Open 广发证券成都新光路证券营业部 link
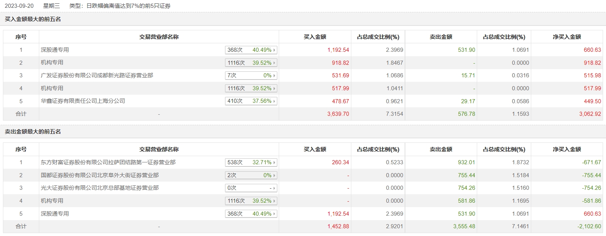606x236 pixels. [x=97, y=75]
